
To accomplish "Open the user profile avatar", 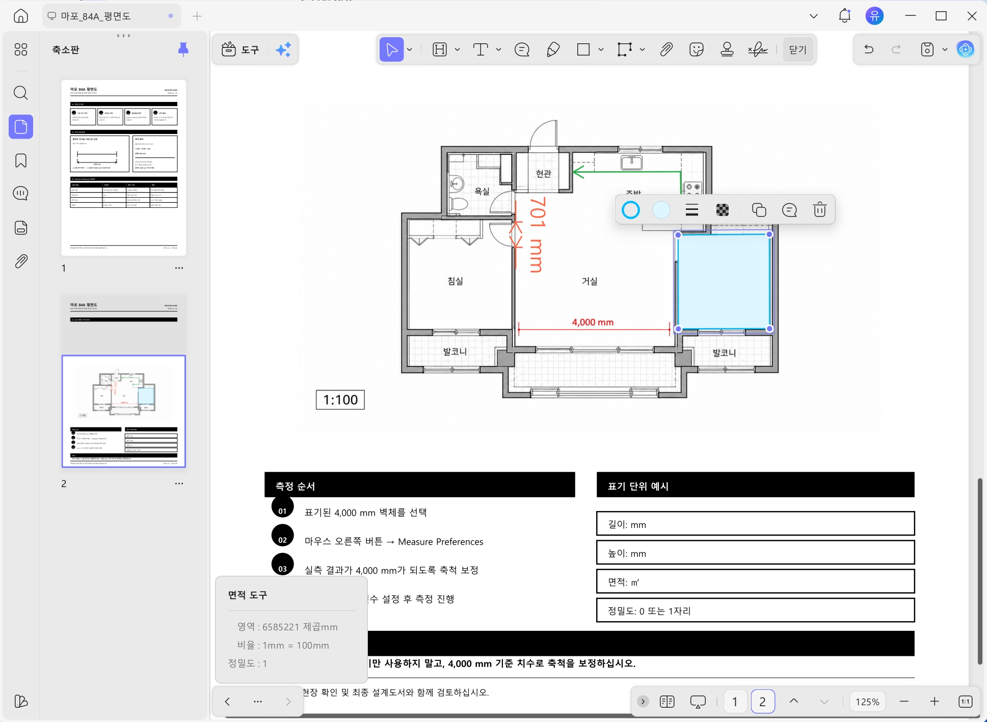I will coord(875,16).
